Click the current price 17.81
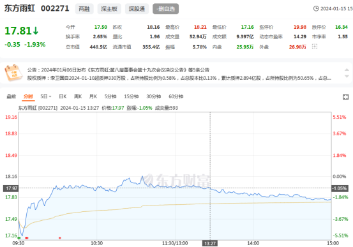This screenshot has width=353, height=247. (18, 31)
